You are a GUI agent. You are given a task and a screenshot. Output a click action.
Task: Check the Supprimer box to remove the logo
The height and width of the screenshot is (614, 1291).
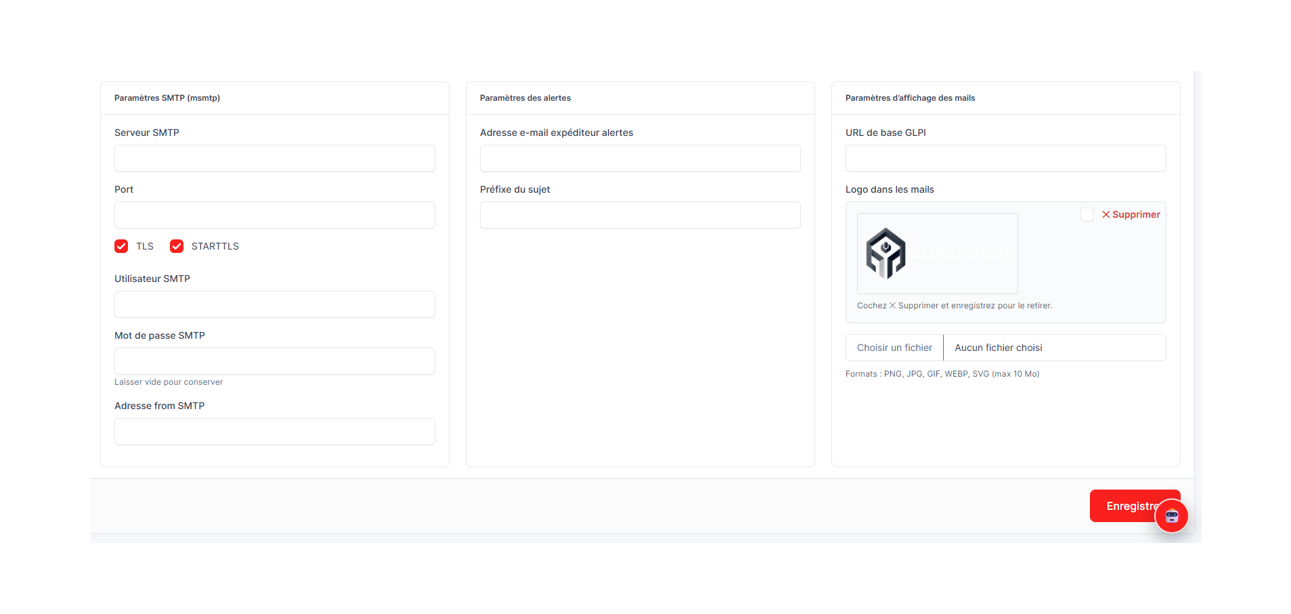(x=1087, y=214)
